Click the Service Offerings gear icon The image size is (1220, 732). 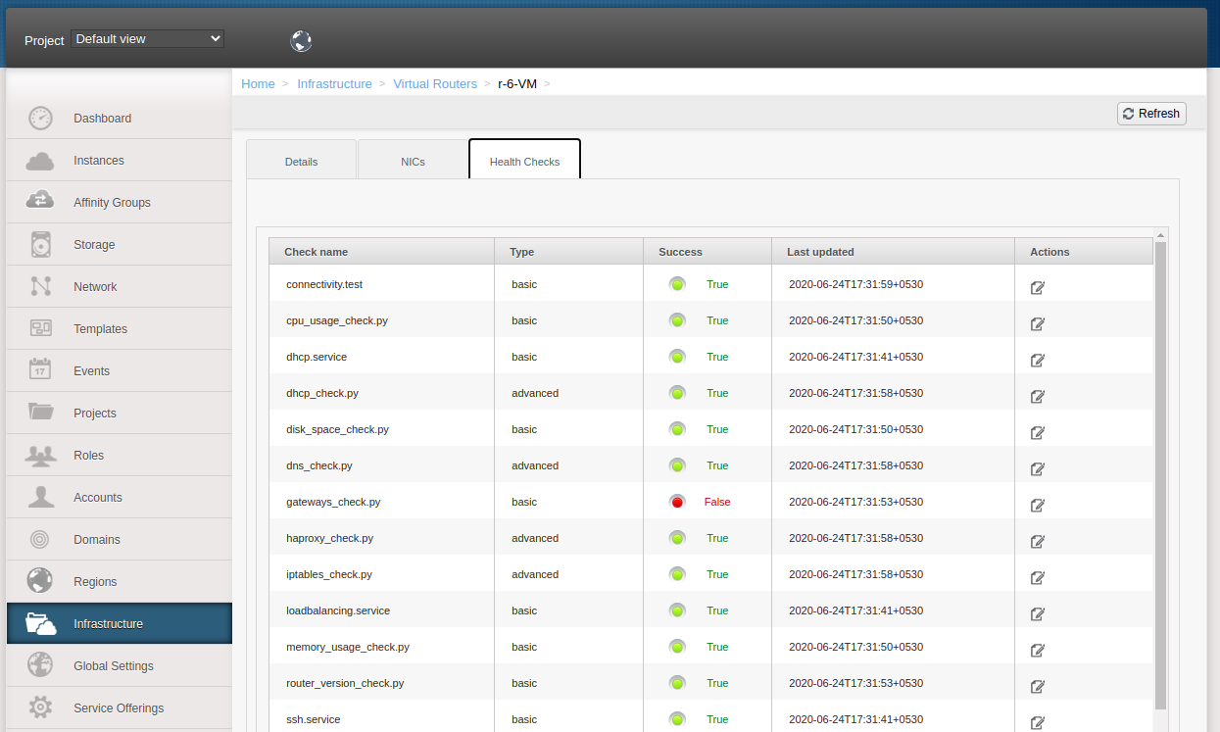(x=40, y=708)
